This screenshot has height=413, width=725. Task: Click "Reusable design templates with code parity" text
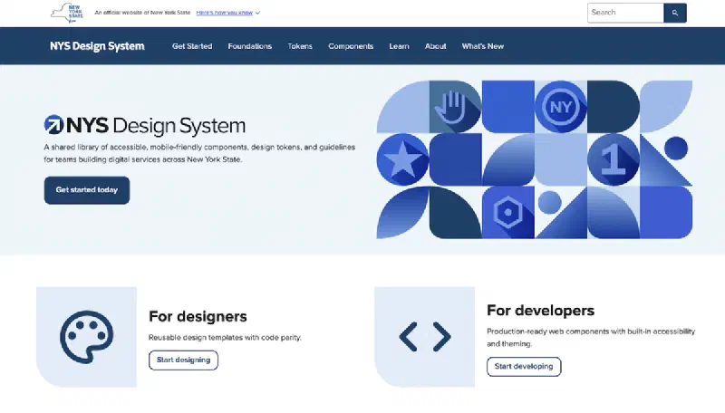coord(225,338)
